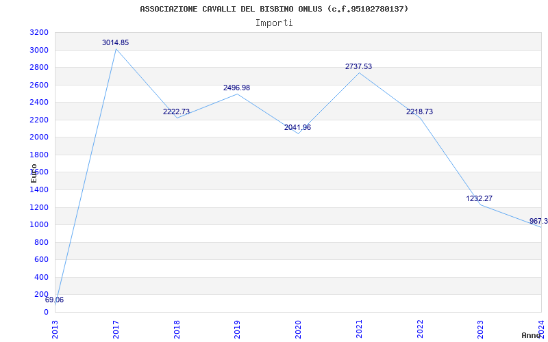Click the 2024 x-axis year label

pos(541,328)
